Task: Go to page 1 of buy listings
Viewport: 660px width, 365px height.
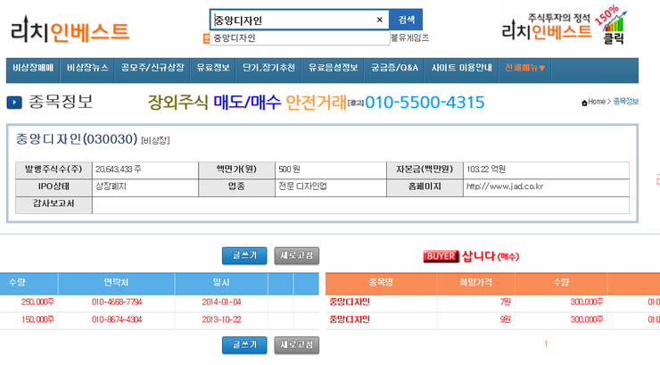Action: 546,344
